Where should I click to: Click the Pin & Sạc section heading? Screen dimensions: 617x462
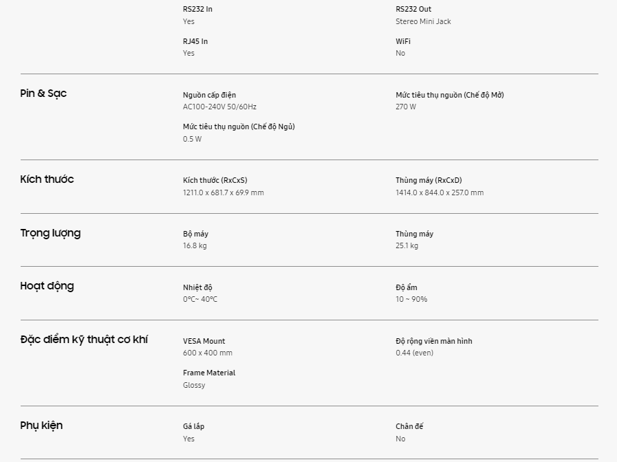pos(43,93)
